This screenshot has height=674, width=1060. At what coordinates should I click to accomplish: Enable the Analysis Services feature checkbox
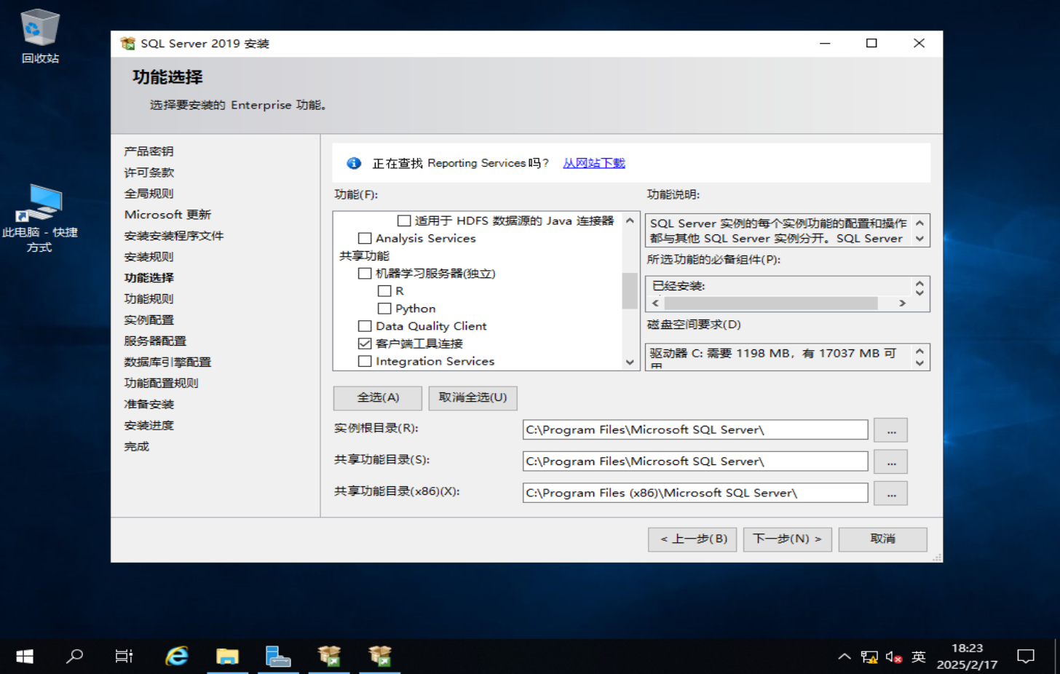[x=365, y=238]
